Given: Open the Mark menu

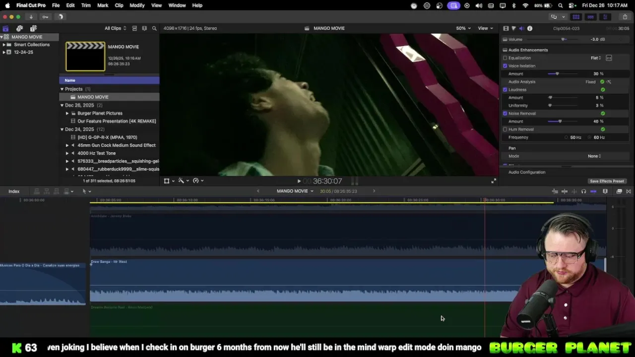Looking at the screenshot, I should [x=103, y=5].
